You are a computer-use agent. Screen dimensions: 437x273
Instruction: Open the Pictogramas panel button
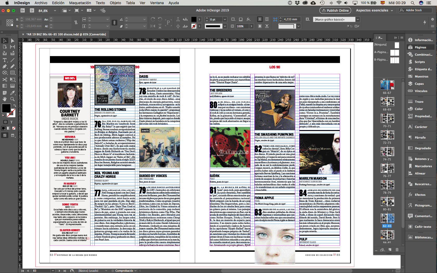pyautogui.click(x=420, y=205)
